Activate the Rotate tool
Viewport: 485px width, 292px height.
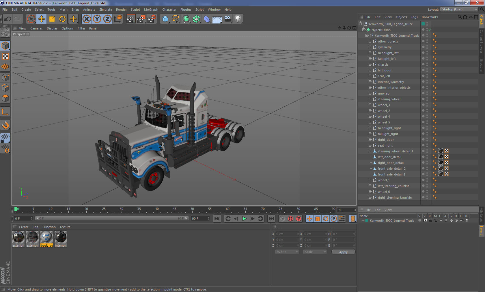[x=62, y=19]
